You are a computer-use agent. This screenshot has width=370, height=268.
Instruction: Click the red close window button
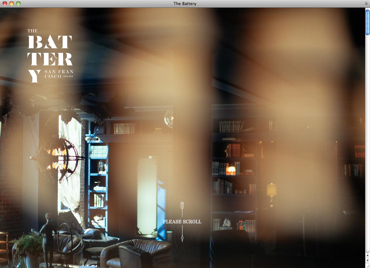point(4,4)
